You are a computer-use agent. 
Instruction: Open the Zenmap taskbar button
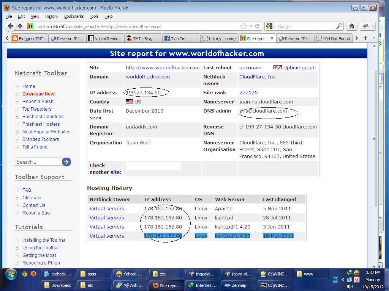click(x=239, y=285)
